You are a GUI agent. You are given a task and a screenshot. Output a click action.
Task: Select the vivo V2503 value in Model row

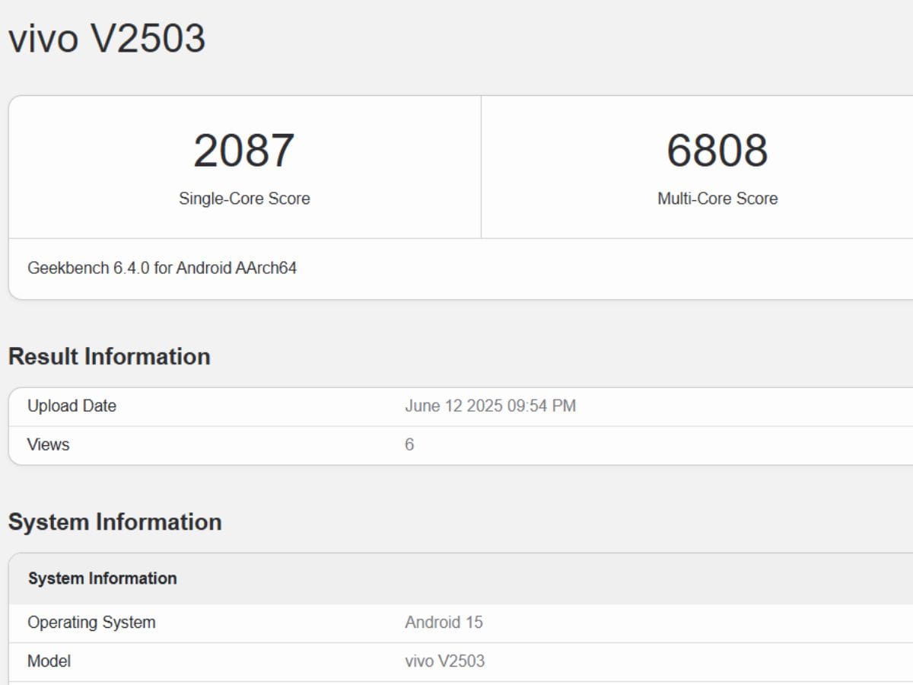pos(444,661)
